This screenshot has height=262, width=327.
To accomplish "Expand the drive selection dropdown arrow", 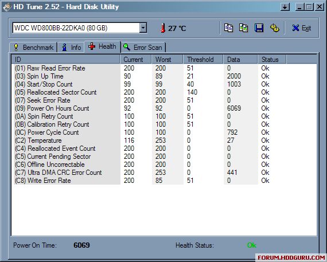I will pos(143,28).
